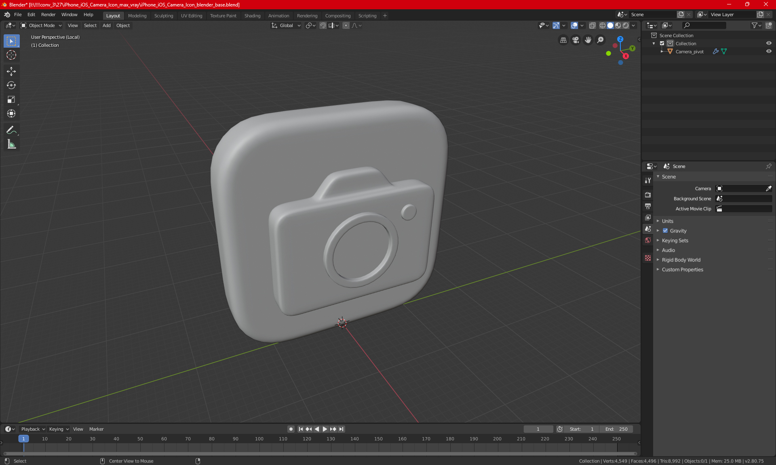The image size is (776, 465).
Task: Open outliner filter dropdown
Action: click(756, 25)
